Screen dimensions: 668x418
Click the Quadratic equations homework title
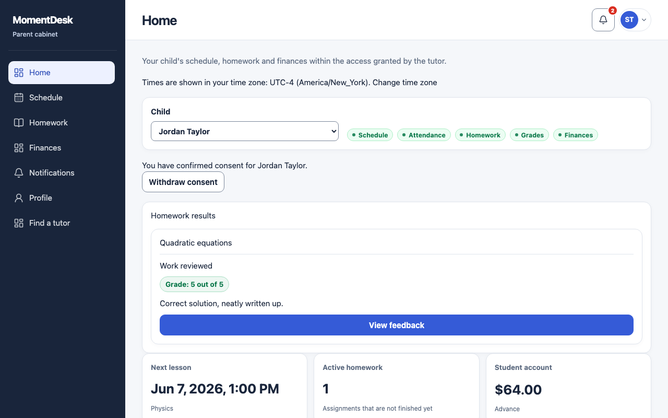[x=196, y=243]
